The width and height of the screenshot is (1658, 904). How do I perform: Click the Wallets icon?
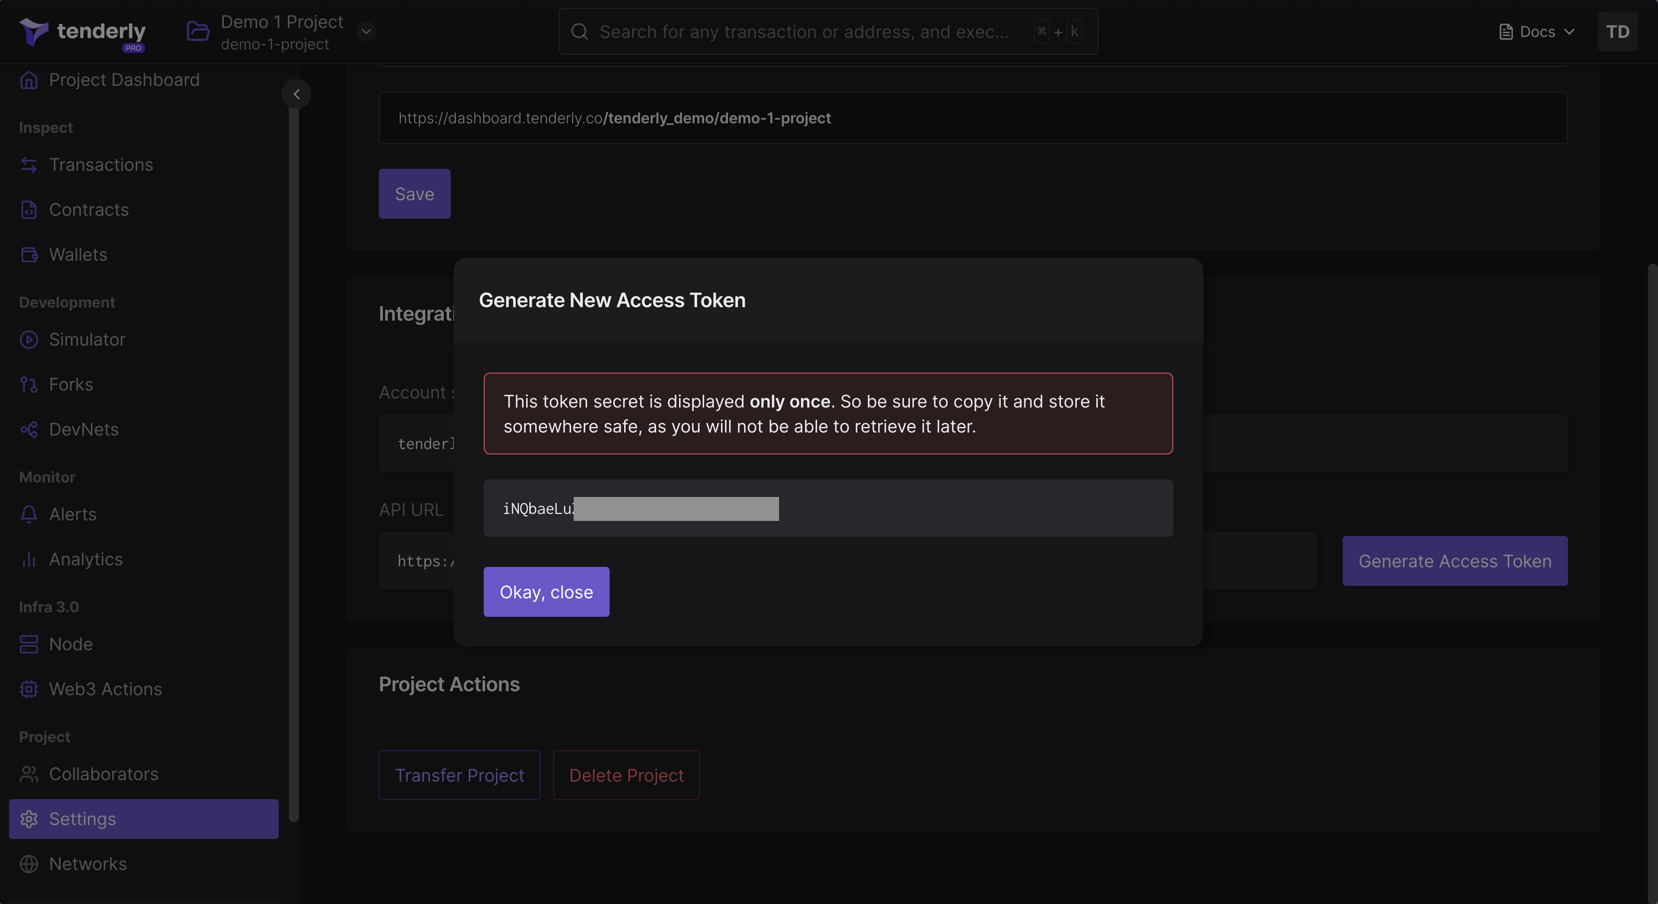[29, 255]
